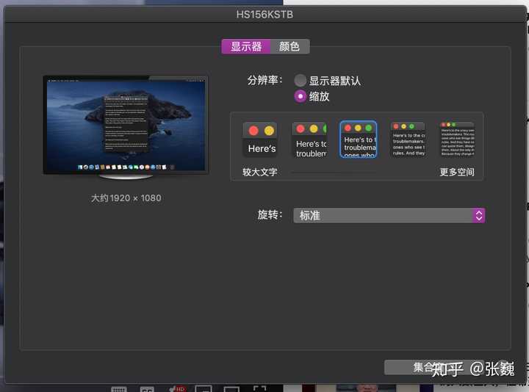This screenshot has height=392, width=529.
Task: Switch to the 显示器 tab
Action: point(246,46)
